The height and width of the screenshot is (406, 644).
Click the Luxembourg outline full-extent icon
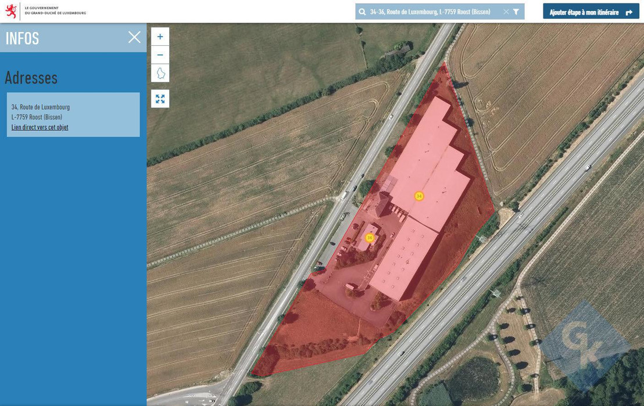tap(160, 73)
